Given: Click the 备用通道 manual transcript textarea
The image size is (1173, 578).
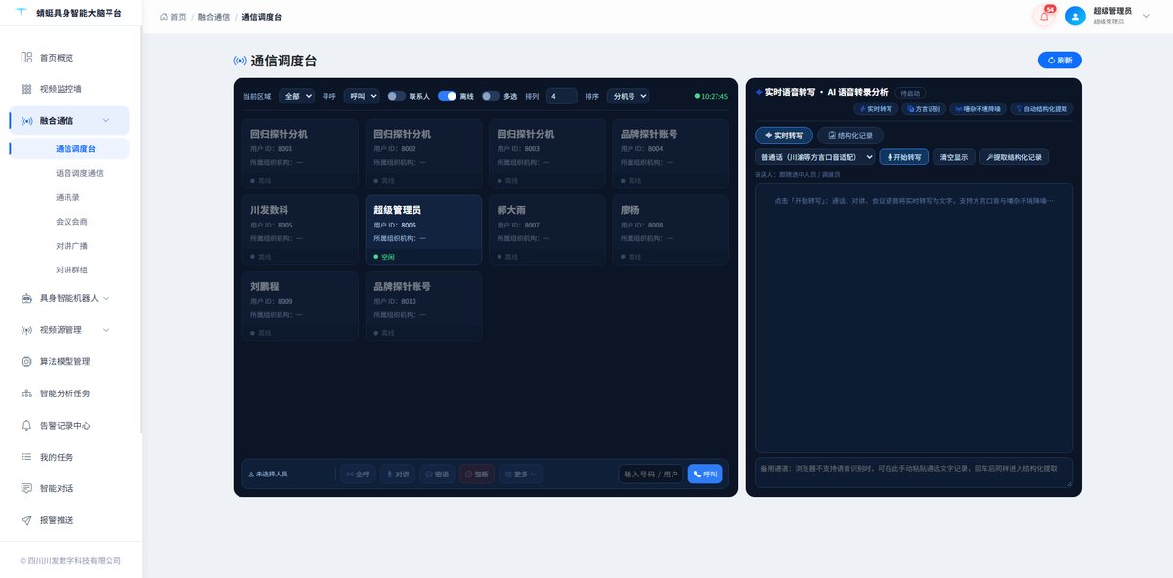Looking at the screenshot, I should click(x=914, y=472).
